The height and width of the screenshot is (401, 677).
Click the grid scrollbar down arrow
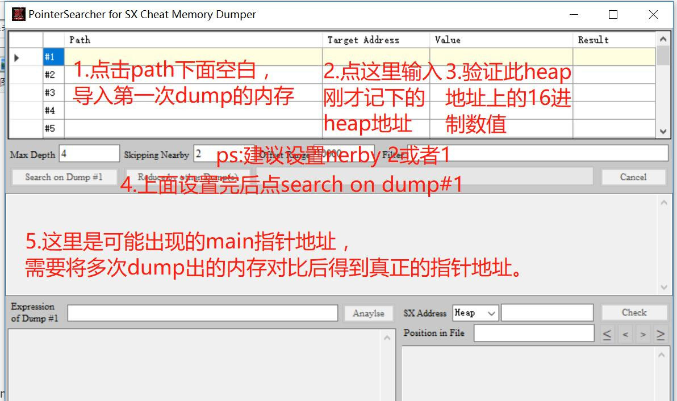pyautogui.click(x=663, y=132)
